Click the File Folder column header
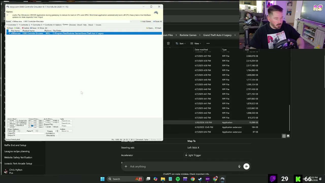Image resolution: width=325 pixels, height=183 pixels. [57, 31]
